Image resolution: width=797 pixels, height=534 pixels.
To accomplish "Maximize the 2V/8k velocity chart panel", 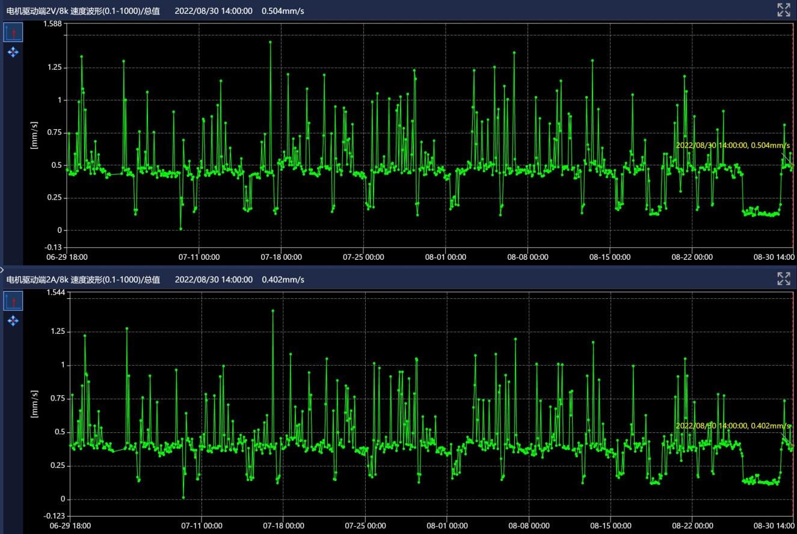I will point(783,10).
